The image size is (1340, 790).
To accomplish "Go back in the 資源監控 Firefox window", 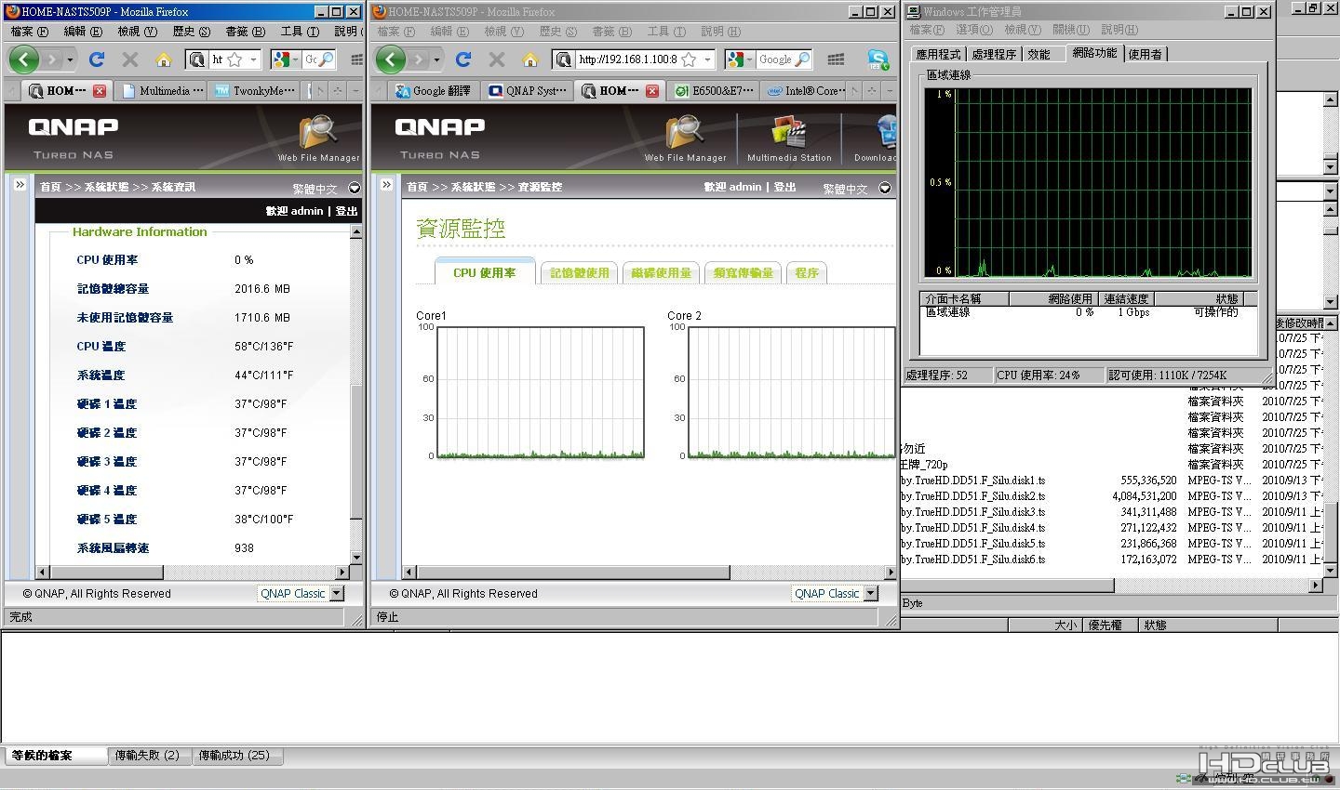I will point(391,59).
